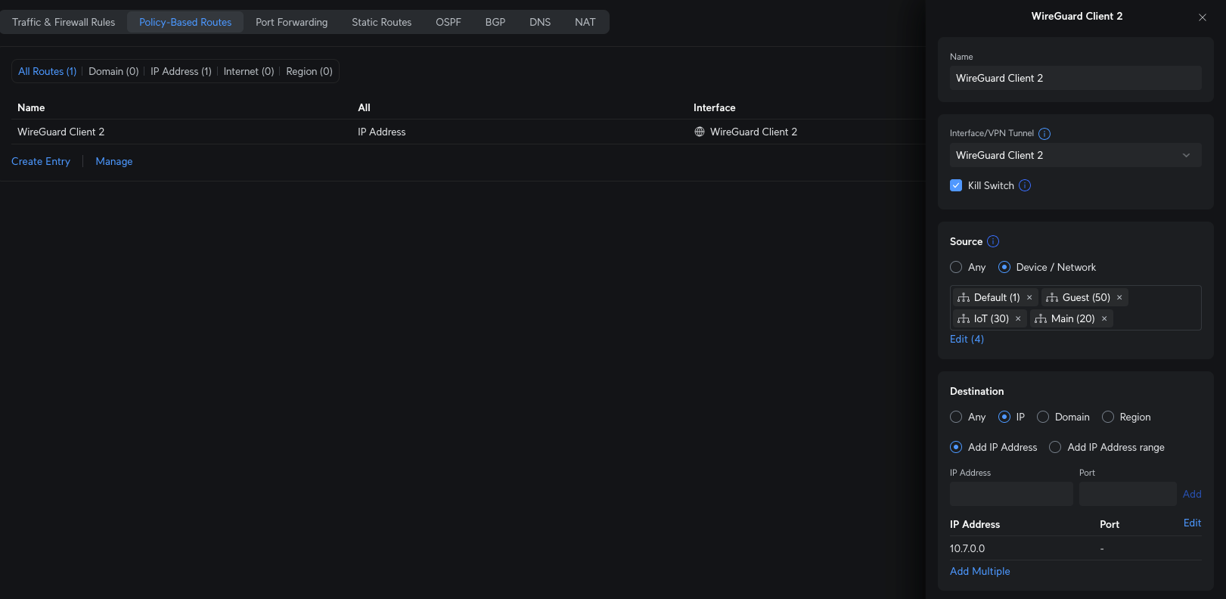Viewport: 1226px width, 599px height.
Task: Select the Any source radio button
Action: point(956,267)
